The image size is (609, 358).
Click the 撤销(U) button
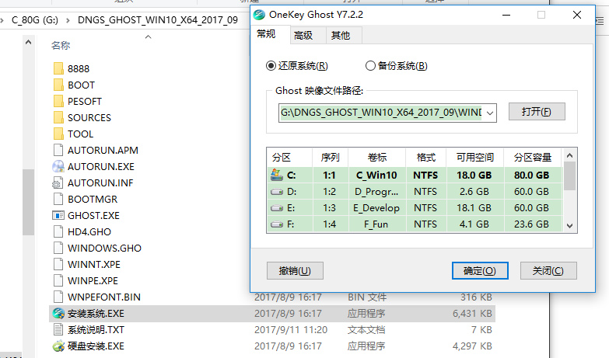[x=295, y=271]
